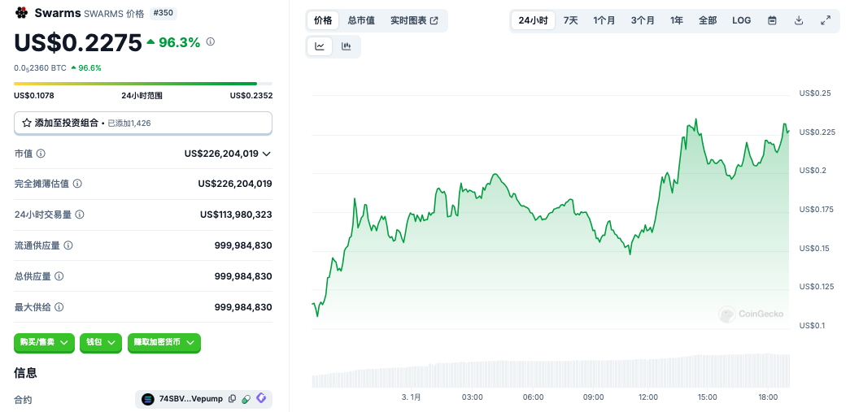Click the Swarms coin logo icon
The height and width of the screenshot is (412, 850).
(22, 12)
